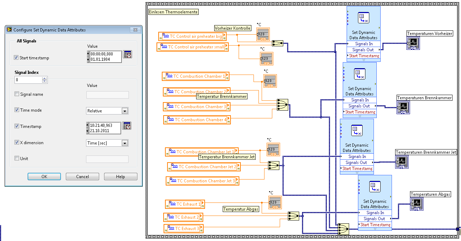
Task: Select TC Combustion Chamber 4 node
Action: coord(197,120)
